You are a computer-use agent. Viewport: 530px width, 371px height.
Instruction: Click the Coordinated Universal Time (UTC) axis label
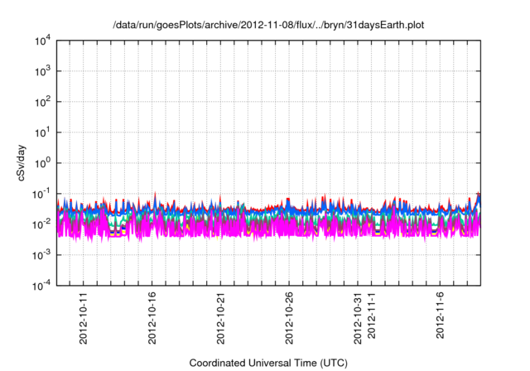267,363
